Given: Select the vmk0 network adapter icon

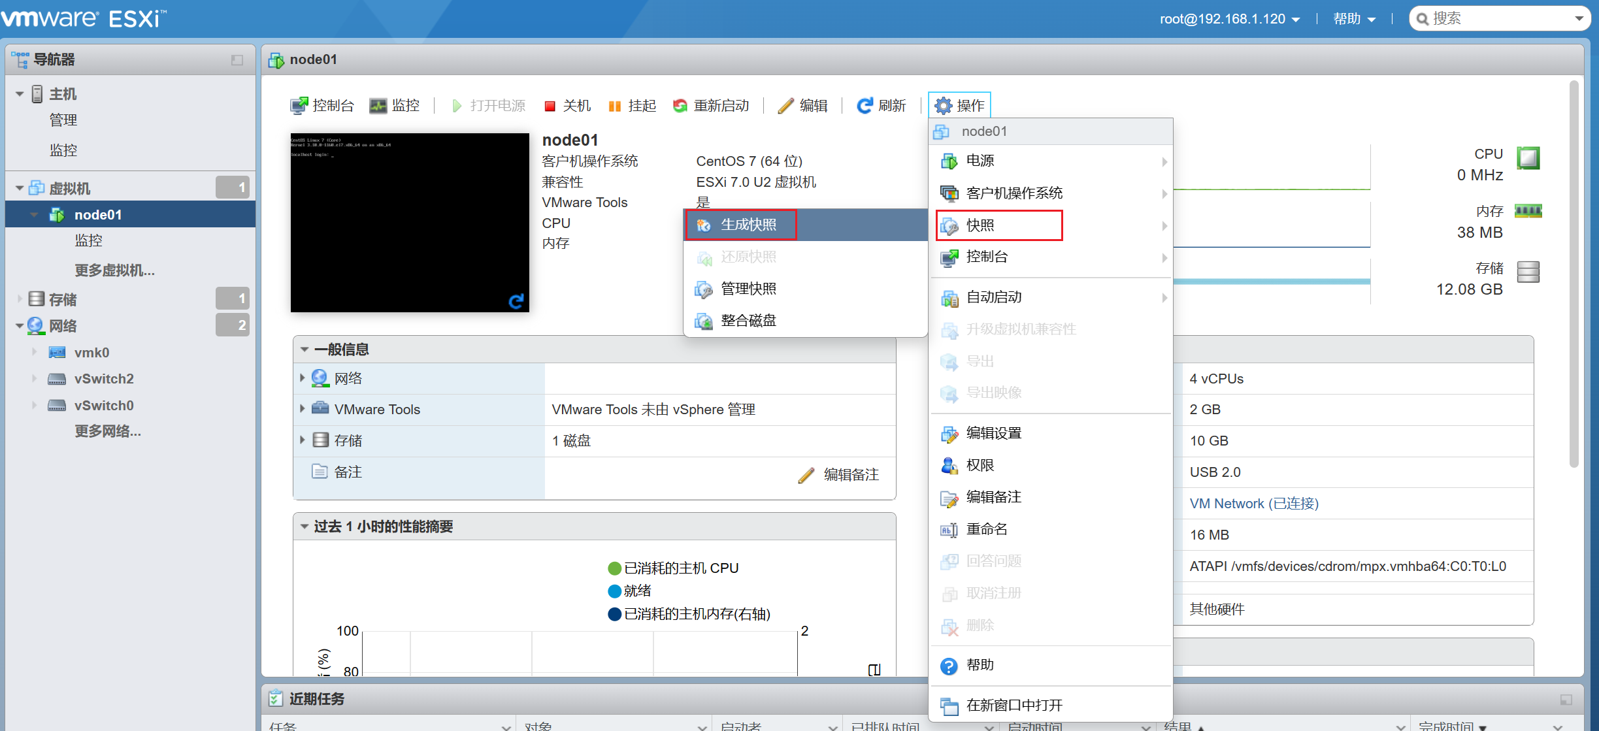Looking at the screenshot, I should coord(57,353).
